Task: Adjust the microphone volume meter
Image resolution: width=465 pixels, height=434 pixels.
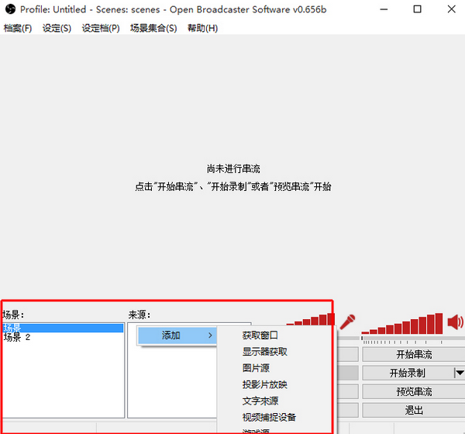Action: [311, 319]
